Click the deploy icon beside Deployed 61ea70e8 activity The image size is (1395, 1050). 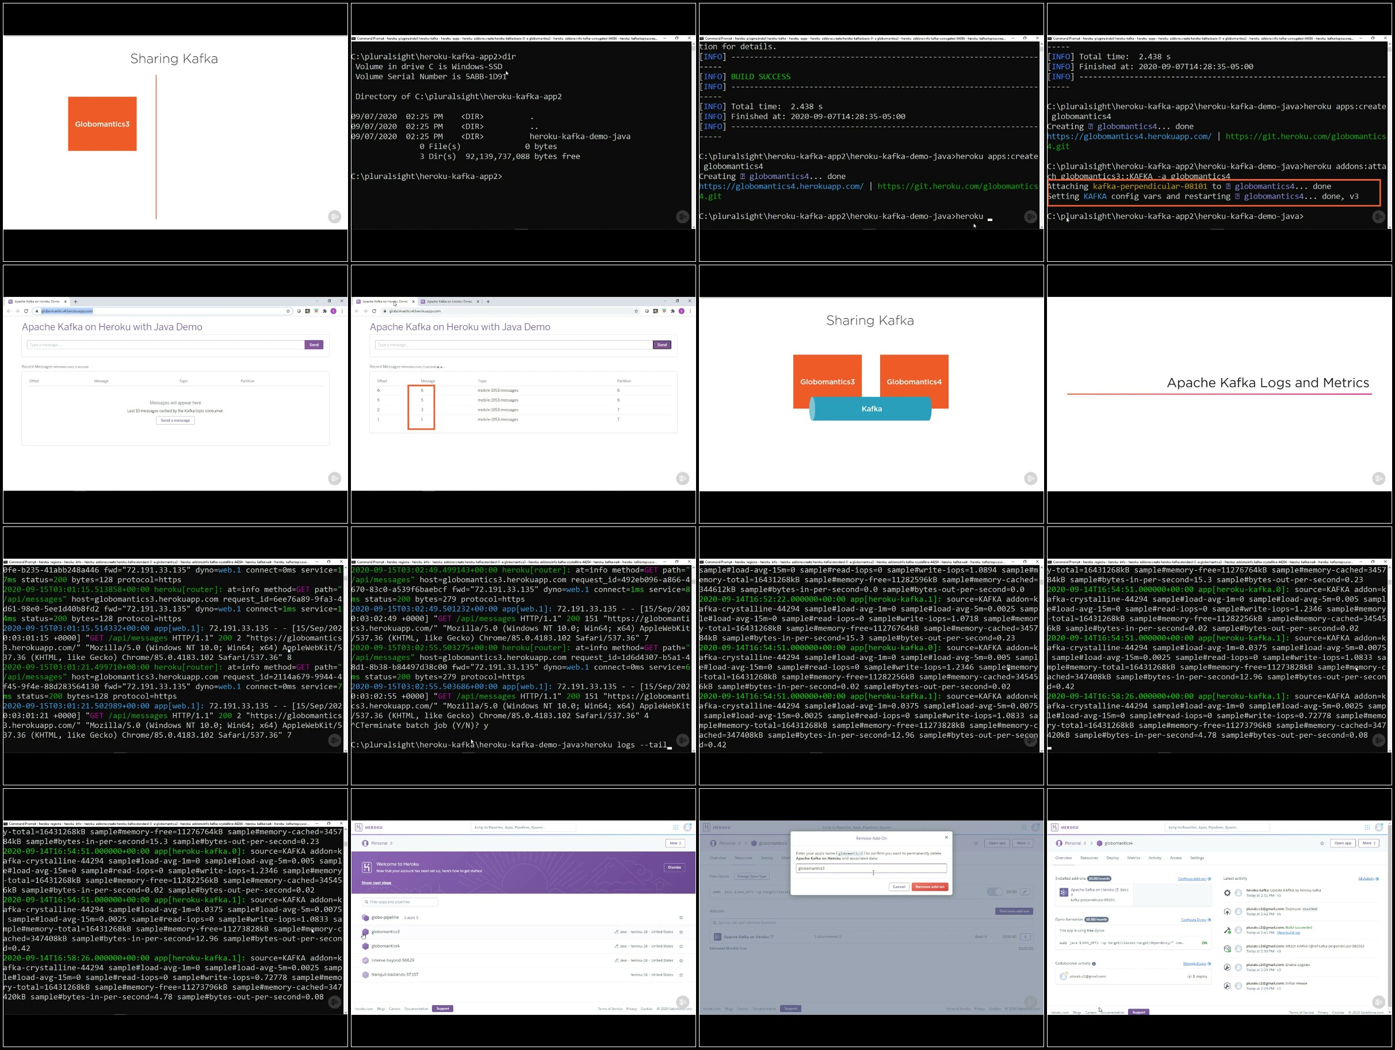[x=1227, y=911]
